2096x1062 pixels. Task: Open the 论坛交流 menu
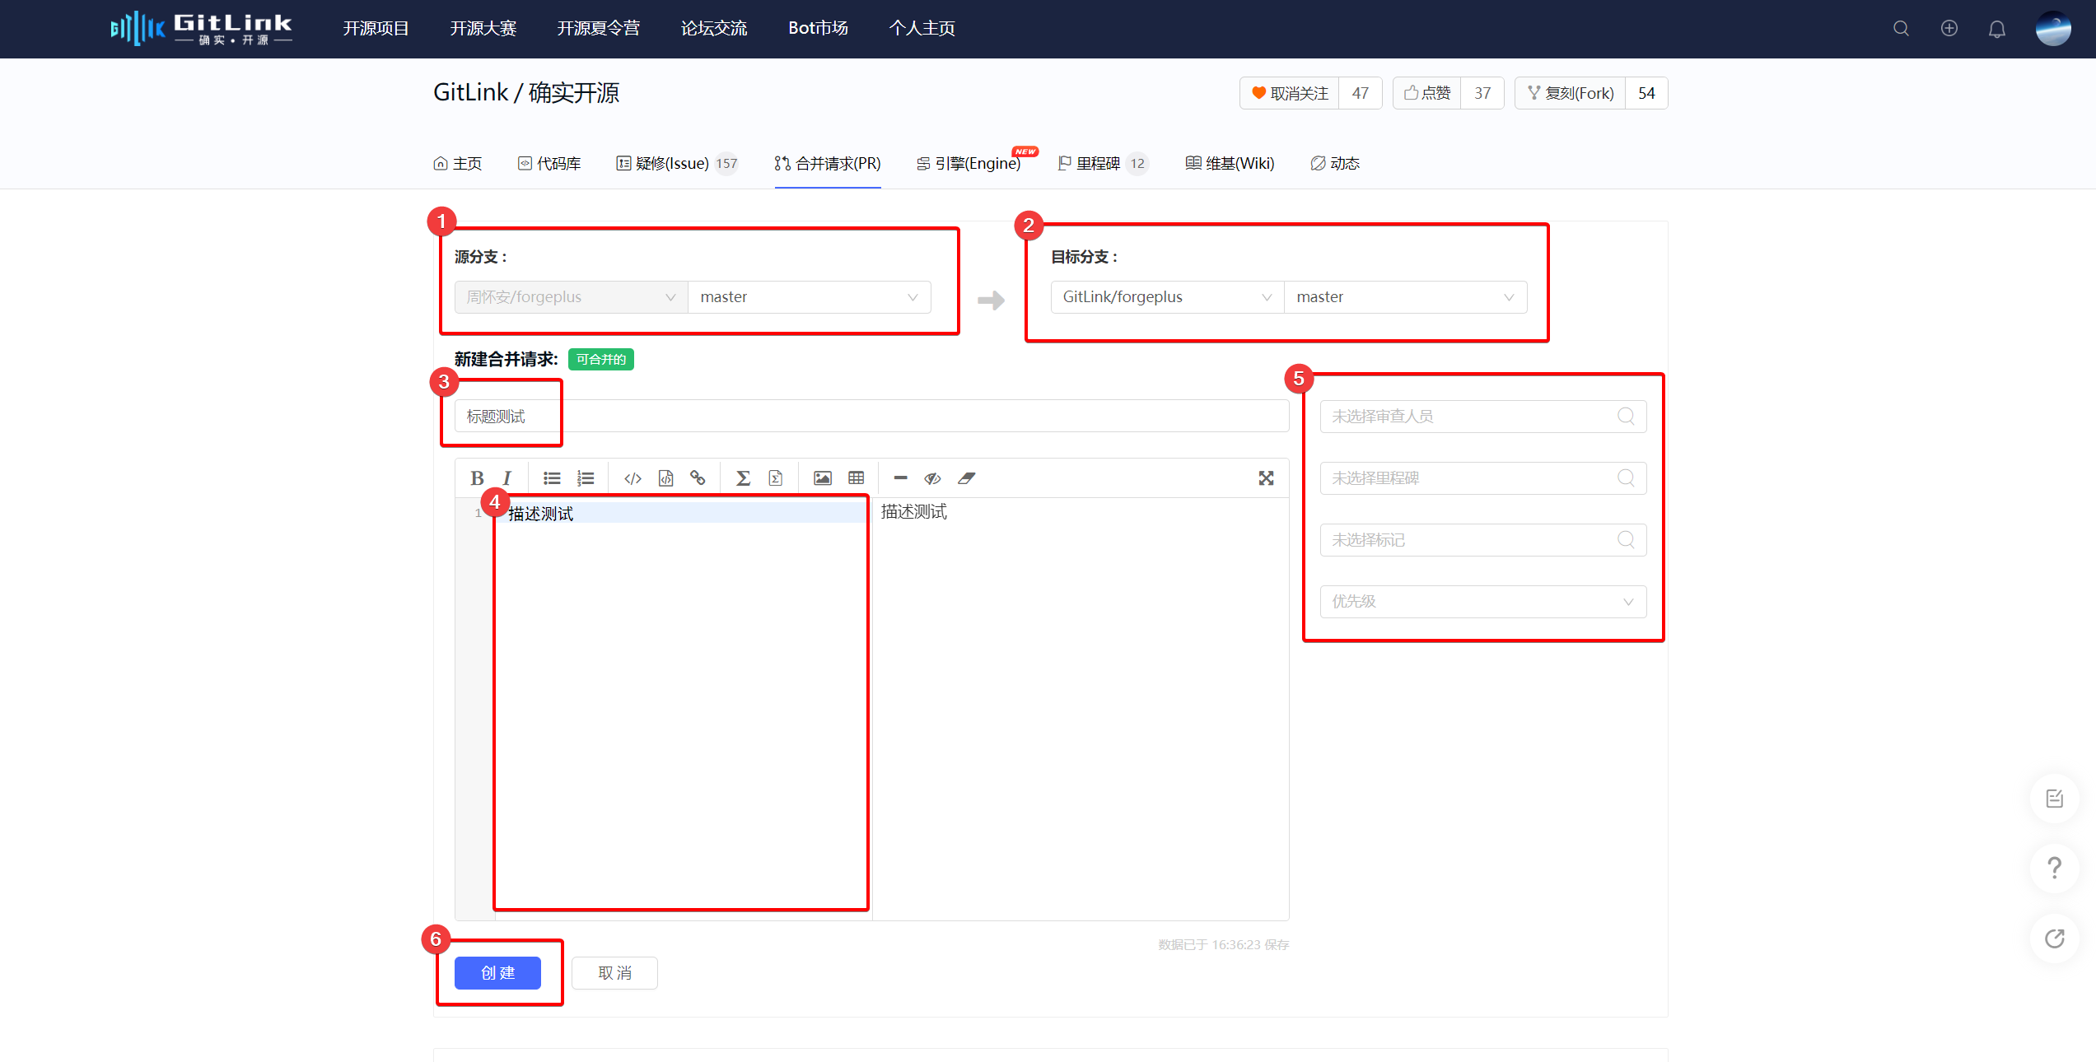click(x=713, y=29)
